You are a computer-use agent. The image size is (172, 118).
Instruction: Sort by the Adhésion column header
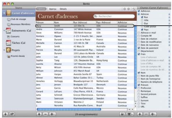pyautogui.click(x=125, y=23)
